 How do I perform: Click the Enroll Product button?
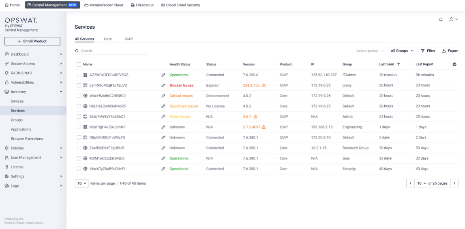coord(32,41)
